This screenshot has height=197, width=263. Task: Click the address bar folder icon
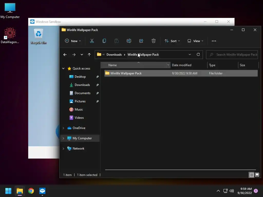coord(99,54)
